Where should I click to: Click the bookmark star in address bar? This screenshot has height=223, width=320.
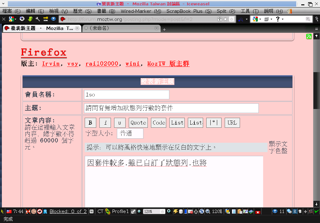click(225, 19)
